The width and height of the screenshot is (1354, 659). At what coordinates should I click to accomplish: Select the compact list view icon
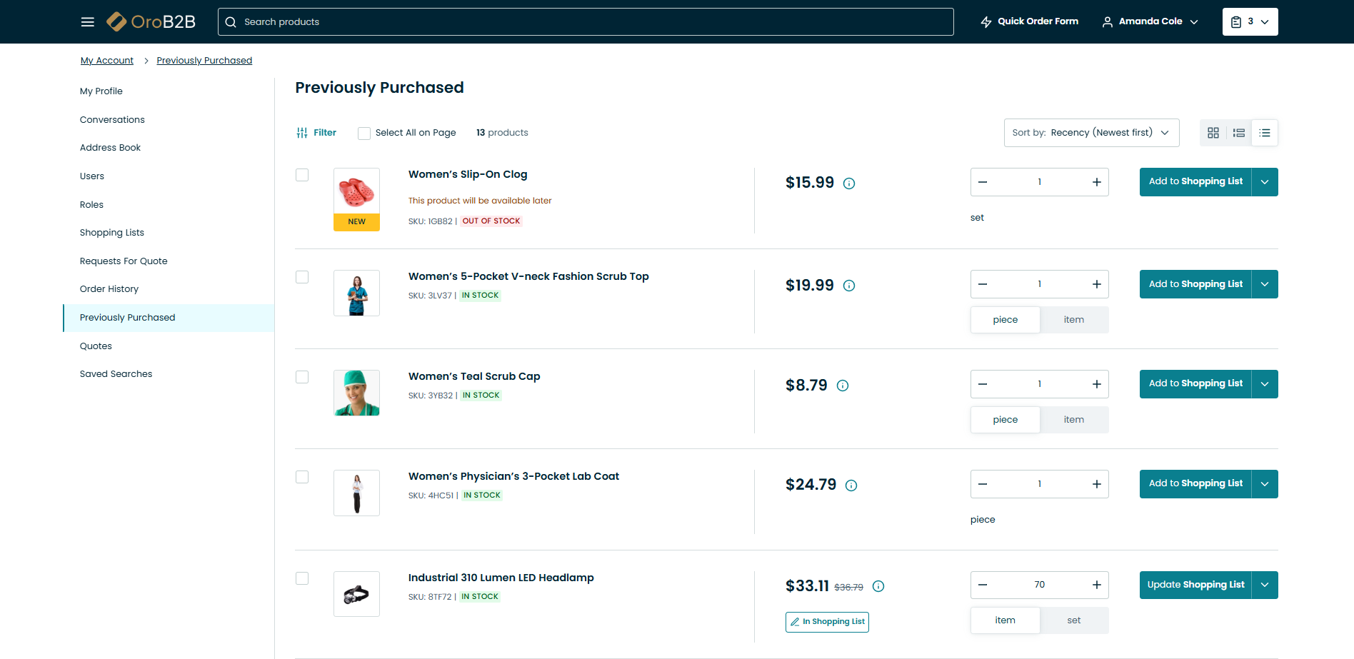click(x=1265, y=133)
